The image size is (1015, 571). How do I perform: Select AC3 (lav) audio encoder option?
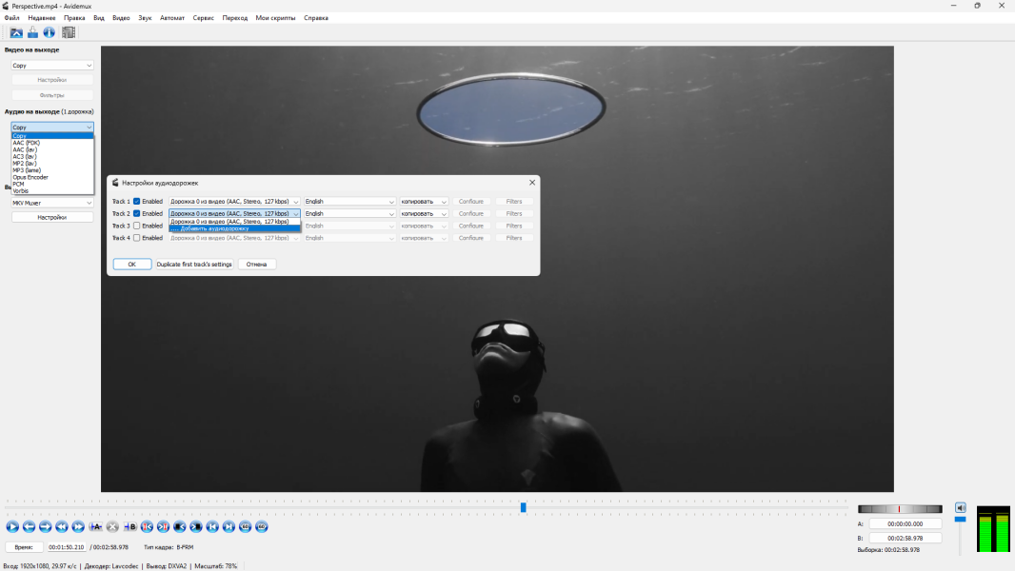51,156
